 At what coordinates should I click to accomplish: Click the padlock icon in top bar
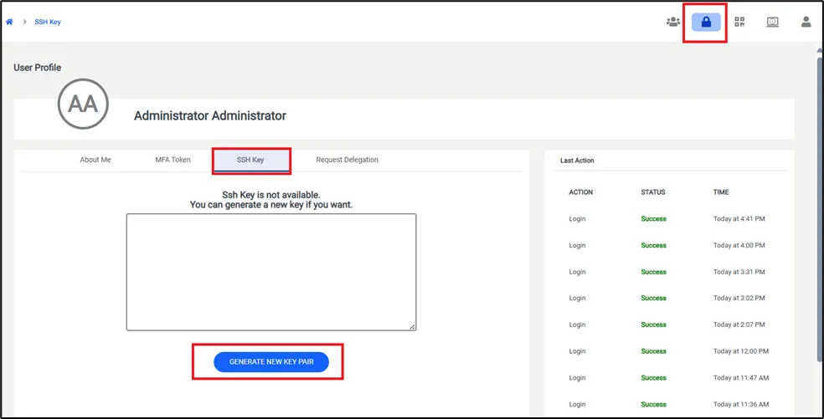coord(706,22)
